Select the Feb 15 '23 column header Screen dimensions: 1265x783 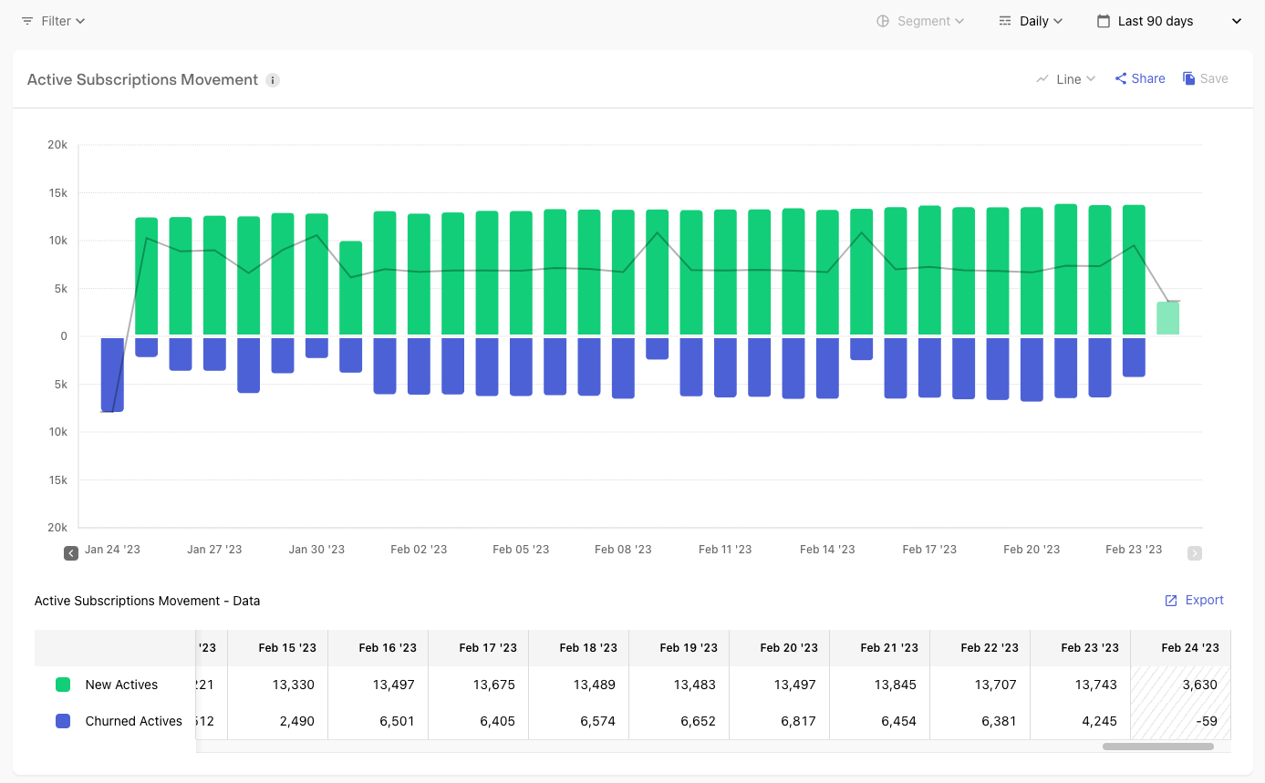(x=287, y=648)
